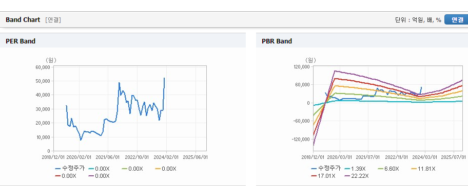Toggle 수정주가 legend in PER Band chart
The image size is (468, 186).
70,169
